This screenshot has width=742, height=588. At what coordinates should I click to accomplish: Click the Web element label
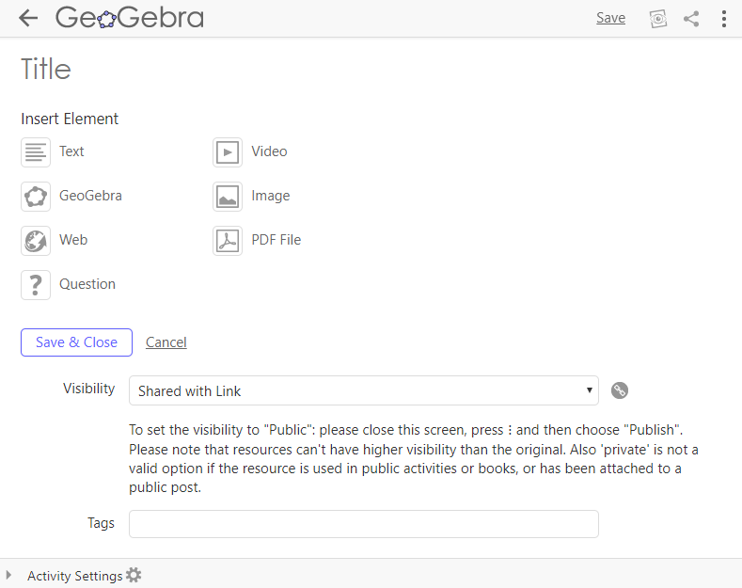(x=73, y=240)
